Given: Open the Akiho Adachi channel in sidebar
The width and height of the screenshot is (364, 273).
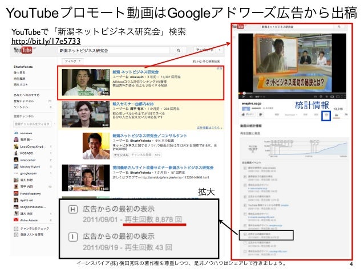Looking at the screenshot, I should coord(29,220).
